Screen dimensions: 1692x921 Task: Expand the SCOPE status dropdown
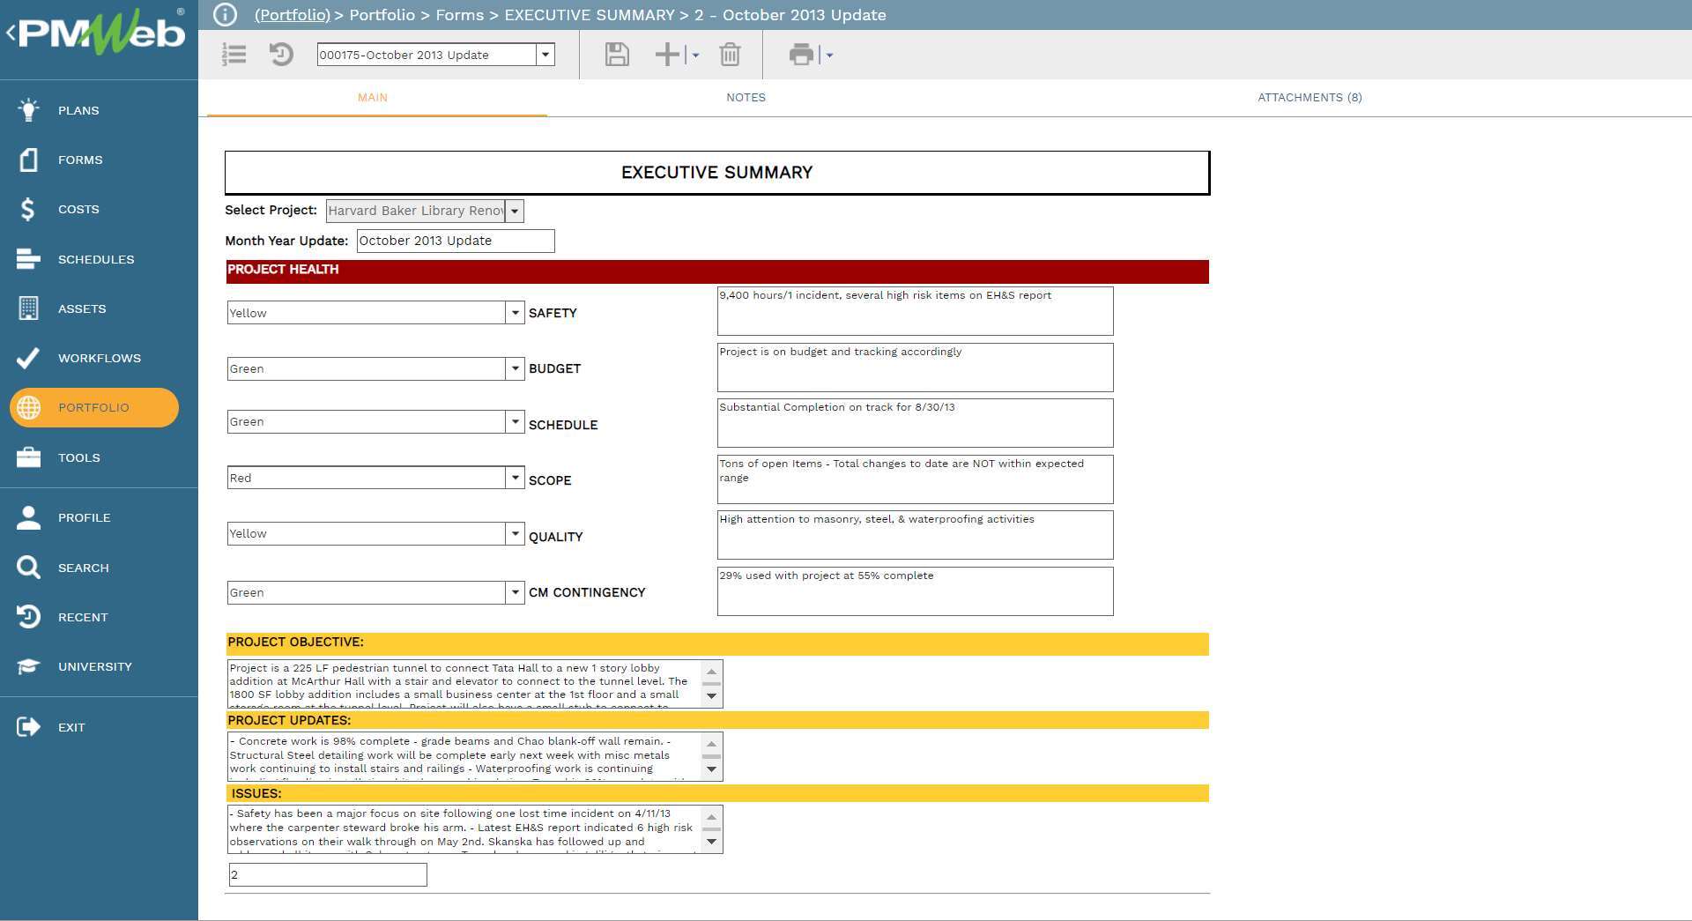tap(515, 478)
